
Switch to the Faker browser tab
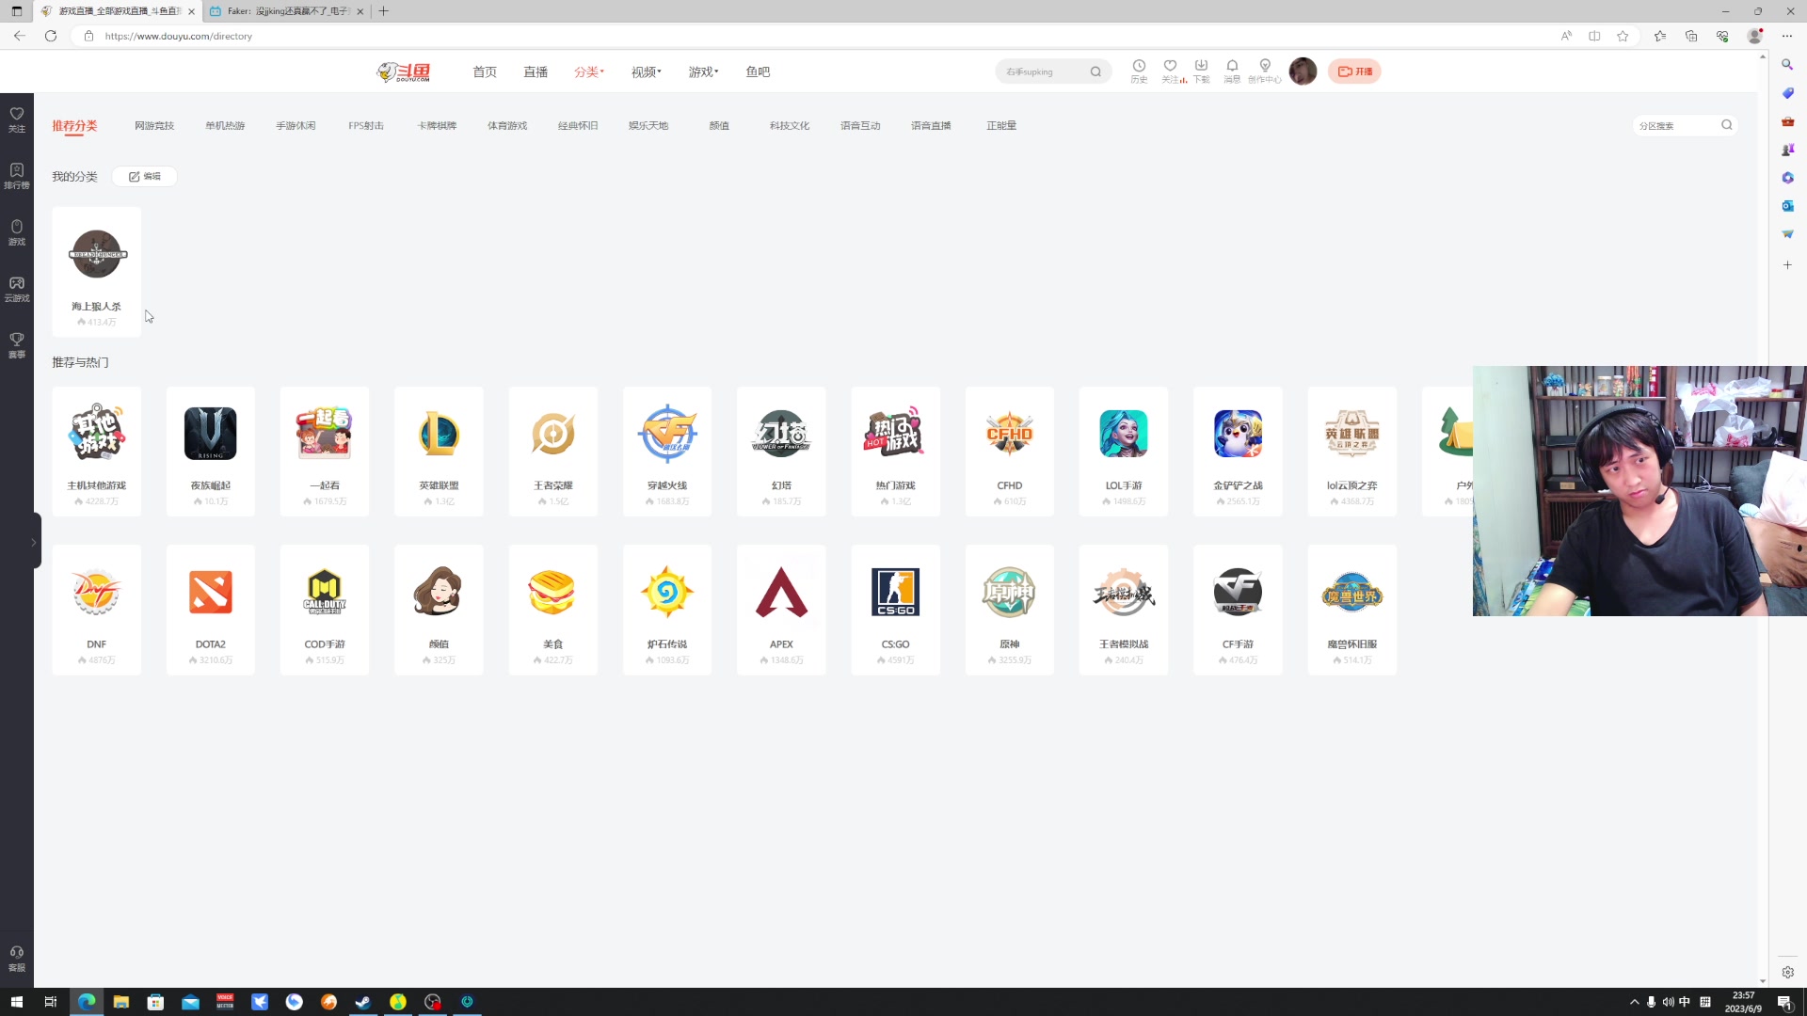tap(286, 11)
